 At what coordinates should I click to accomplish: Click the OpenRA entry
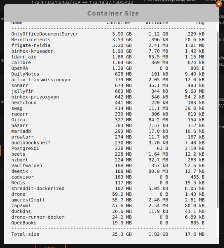(x=19, y=68)
